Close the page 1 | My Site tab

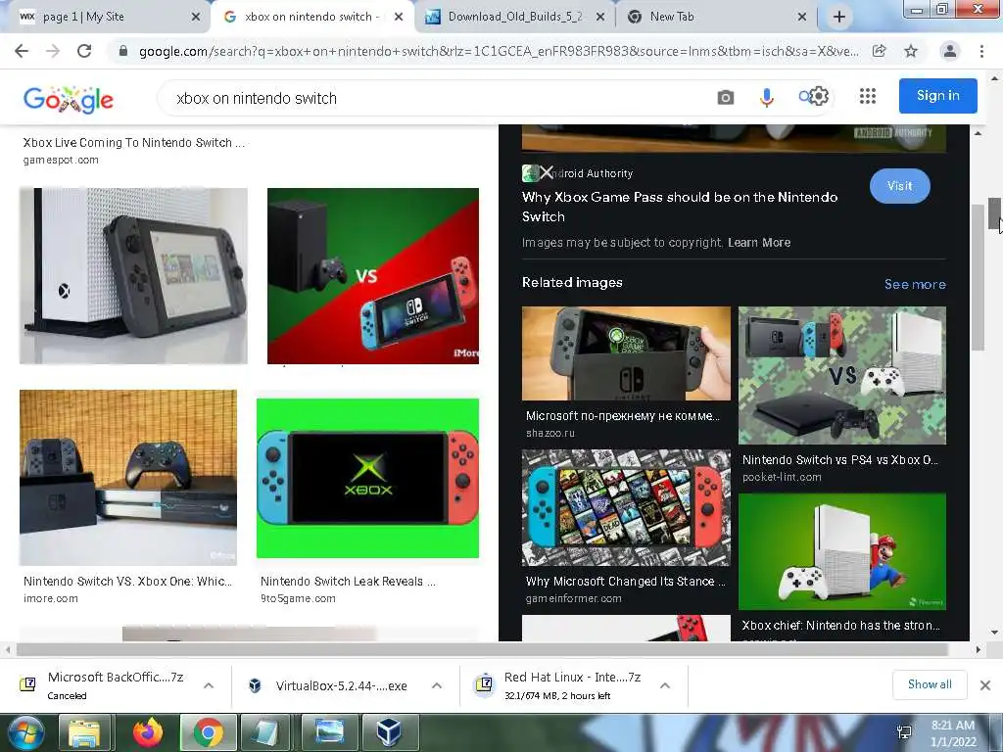[196, 18]
